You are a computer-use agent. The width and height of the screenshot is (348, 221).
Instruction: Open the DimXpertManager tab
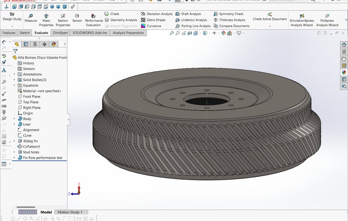pos(44,44)
